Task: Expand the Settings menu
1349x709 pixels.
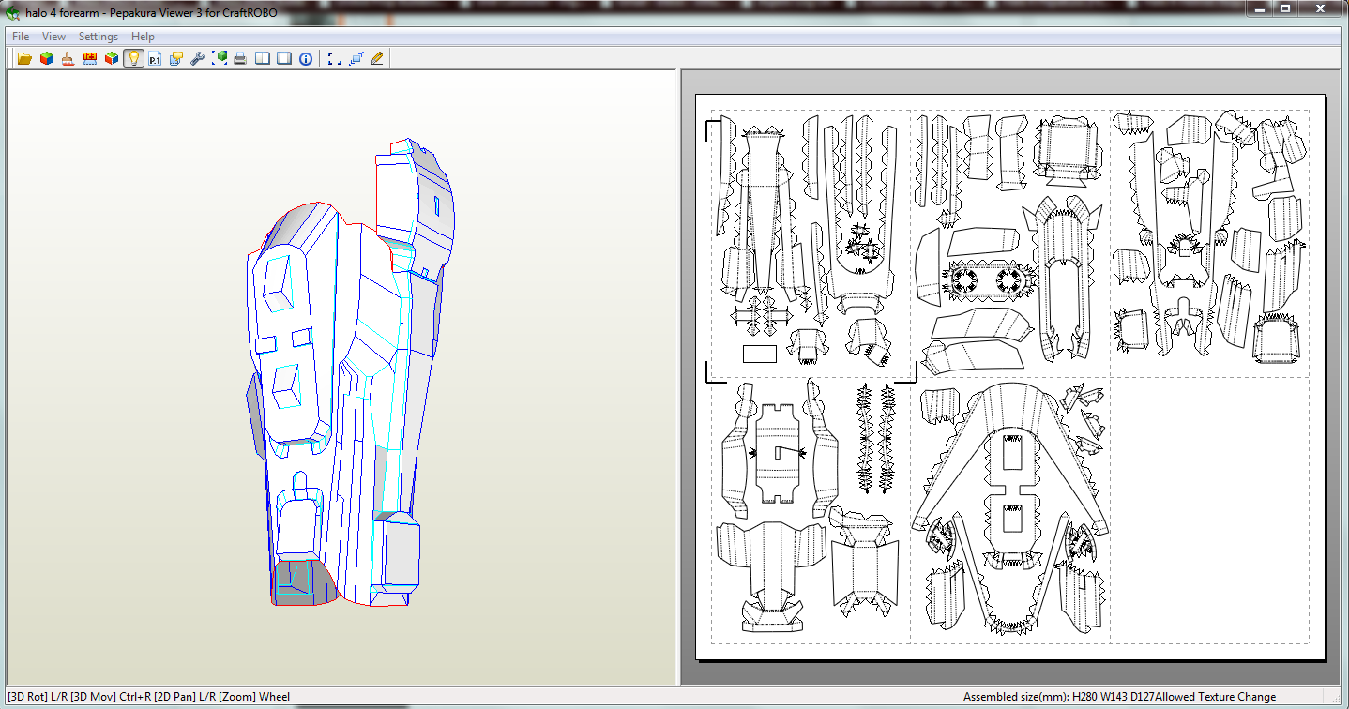Action: pyautogui.click(x=98, y=37)
